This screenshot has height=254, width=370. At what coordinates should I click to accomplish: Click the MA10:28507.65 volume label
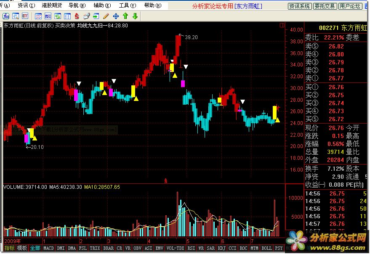point(102,187)
